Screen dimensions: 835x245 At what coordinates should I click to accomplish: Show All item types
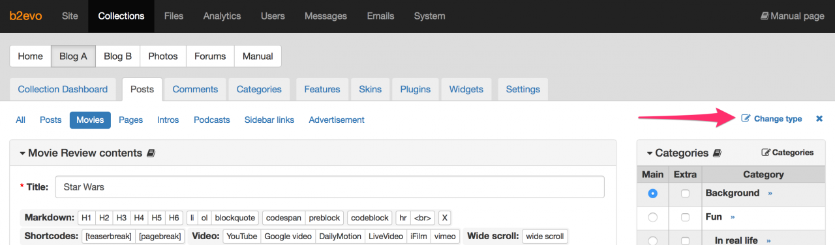pyautogui.click(x=21, y=120)
